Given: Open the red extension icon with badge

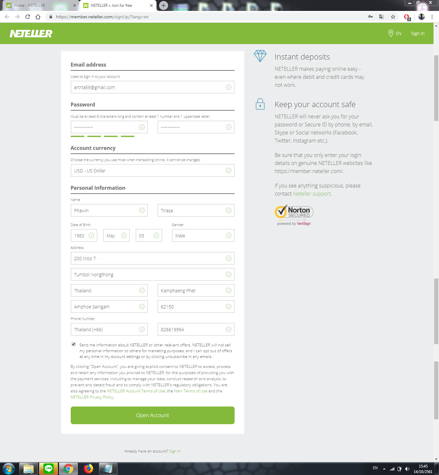Looking at the screenshot, I should tap(407, 17).
